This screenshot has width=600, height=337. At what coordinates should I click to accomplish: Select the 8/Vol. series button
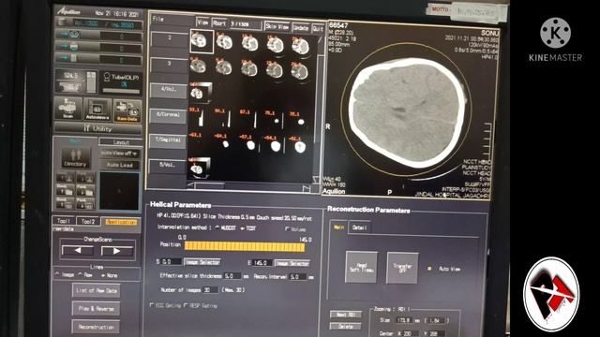167,167
